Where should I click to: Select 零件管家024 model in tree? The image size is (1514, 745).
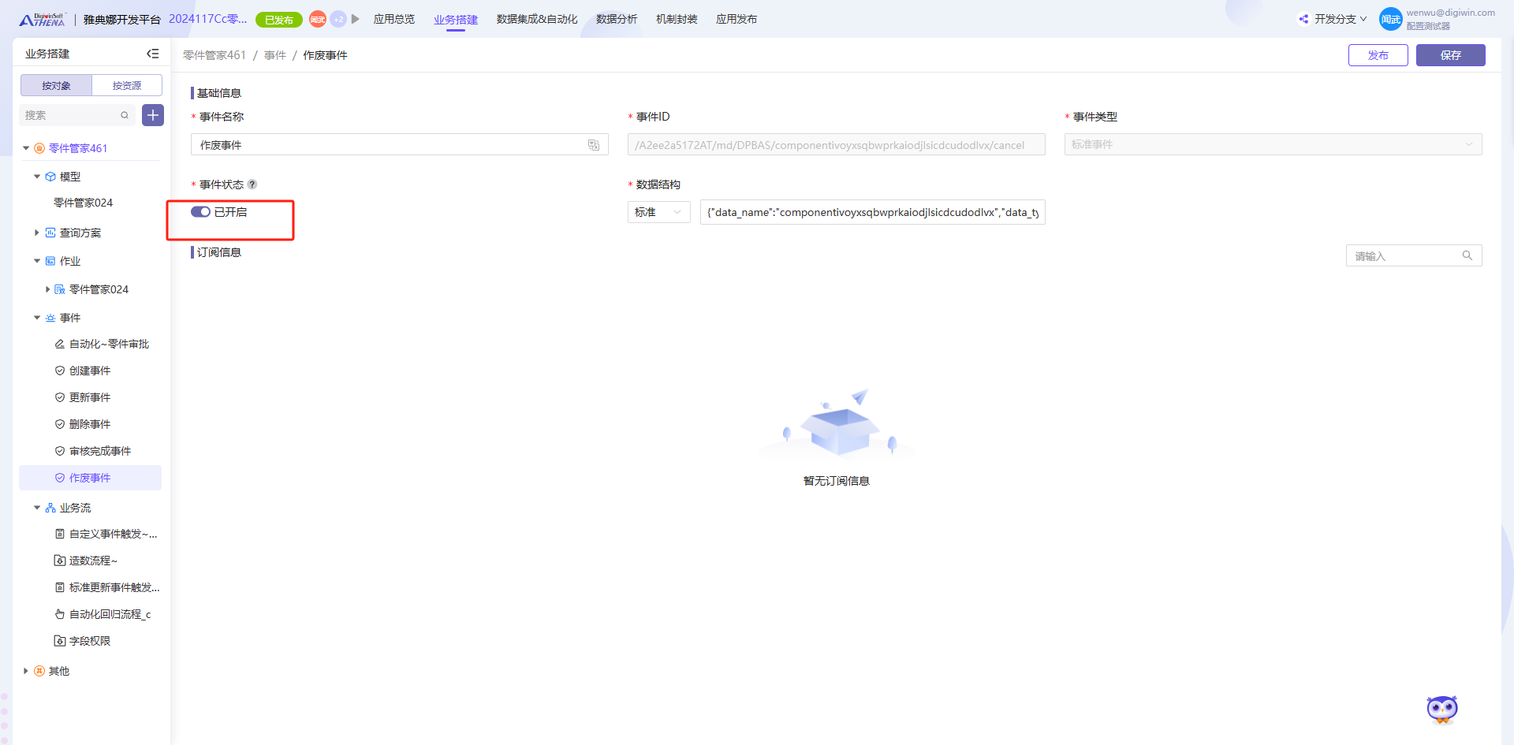(83, 203)
